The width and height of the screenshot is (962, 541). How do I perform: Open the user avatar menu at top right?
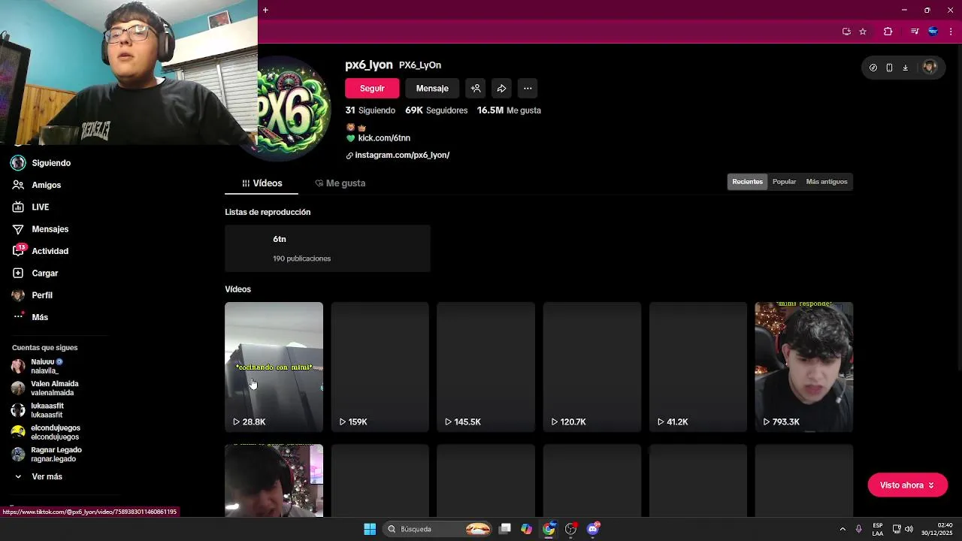pos(930,68)
